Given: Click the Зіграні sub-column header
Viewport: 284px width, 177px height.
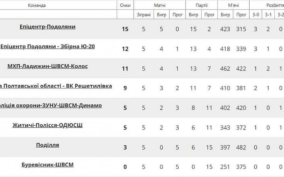Looking at the screenshot, I should click(144, 15).
